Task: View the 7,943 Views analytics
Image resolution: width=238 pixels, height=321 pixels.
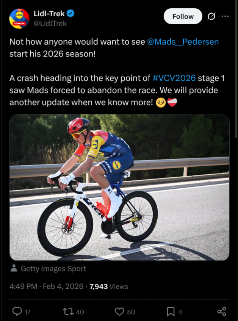Action: coord(109,287)
